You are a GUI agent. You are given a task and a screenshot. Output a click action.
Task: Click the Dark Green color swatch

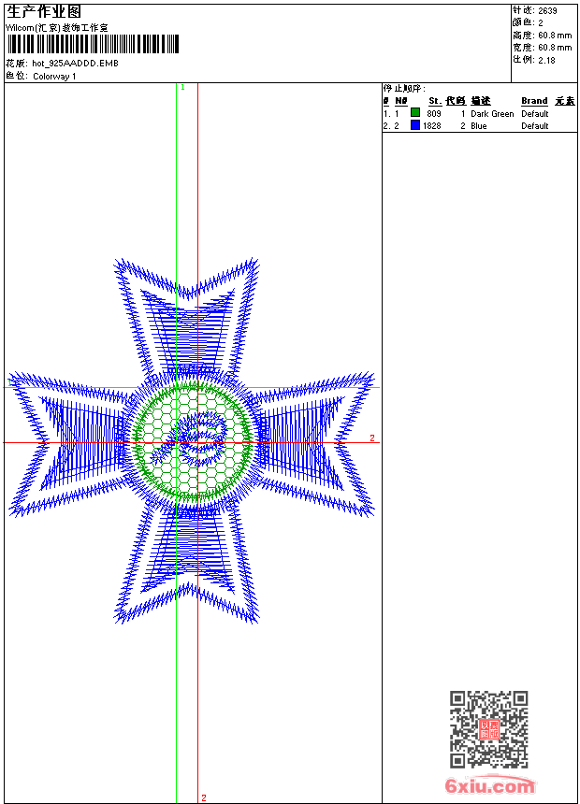point(415,113)
